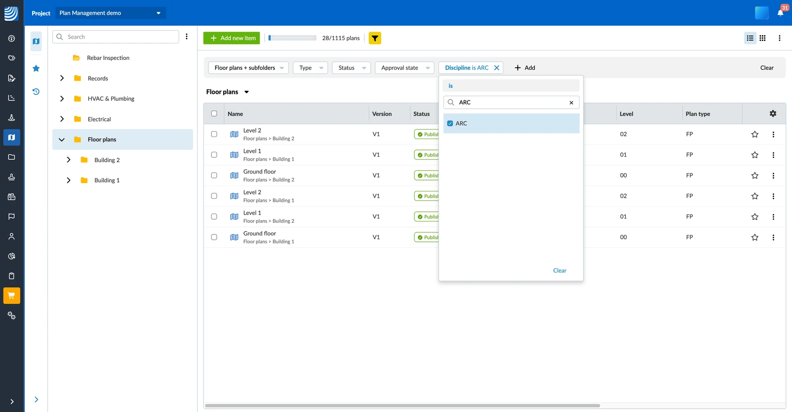The image size is (792, 412).
Task: Open notifications bell with 31 badge
Action: (781, 13)
